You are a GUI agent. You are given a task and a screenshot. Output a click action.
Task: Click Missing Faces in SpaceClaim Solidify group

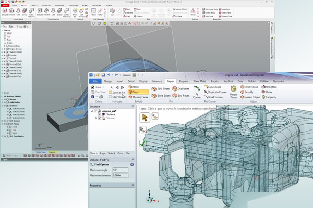pyautogui.click(x=138, y=97)
